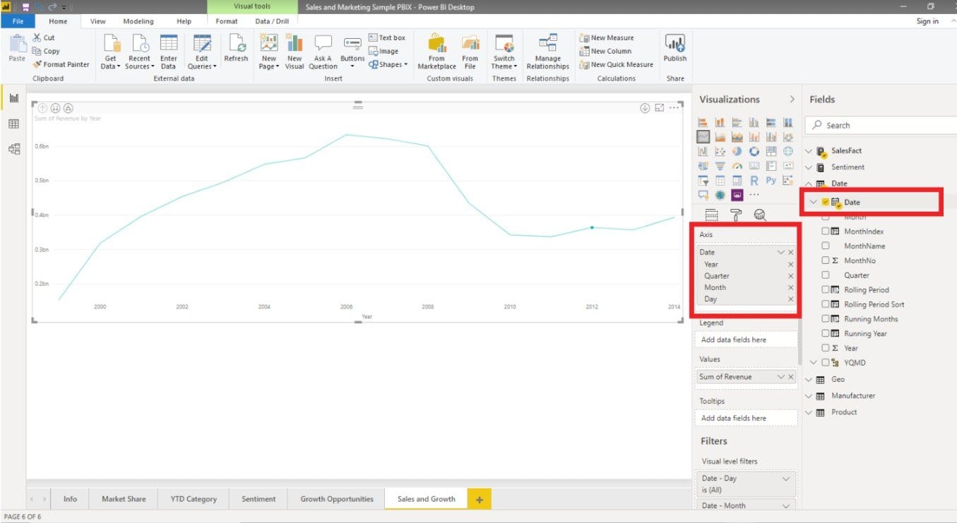Check the Running Year field
Screen dimensions: 957x523
tap(825, 334)
